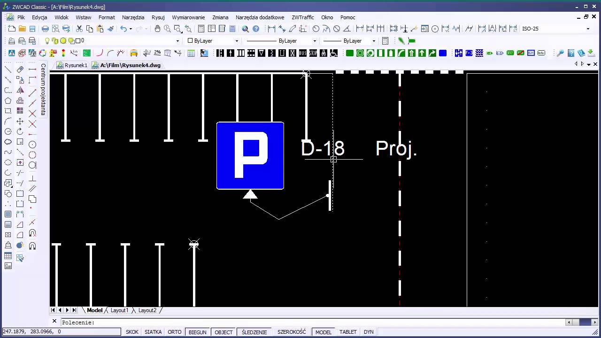Click the solid blue square icon

tap(443, 53)
